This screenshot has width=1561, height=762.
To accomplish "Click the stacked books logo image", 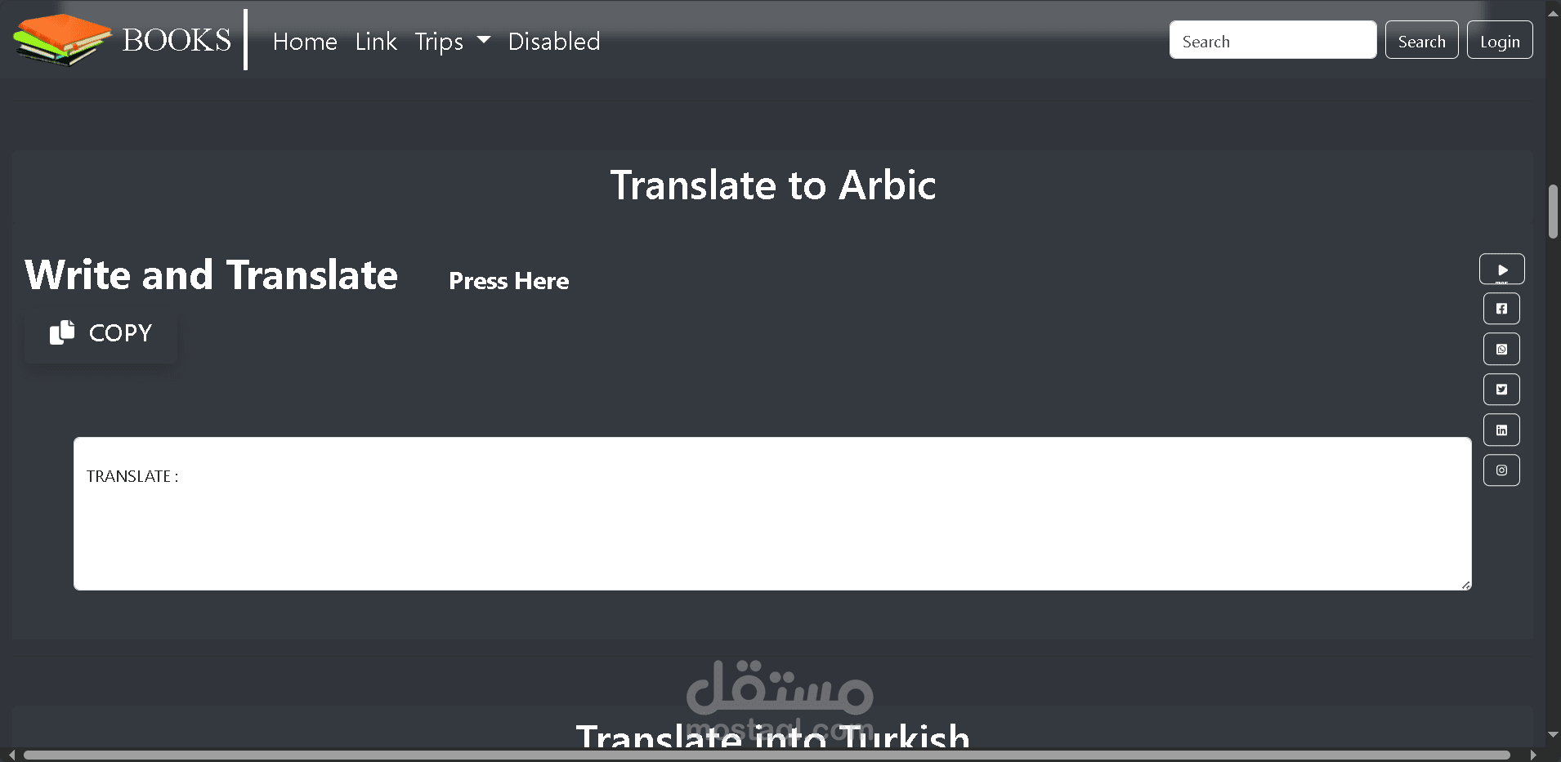I will (x=62, y=40).
